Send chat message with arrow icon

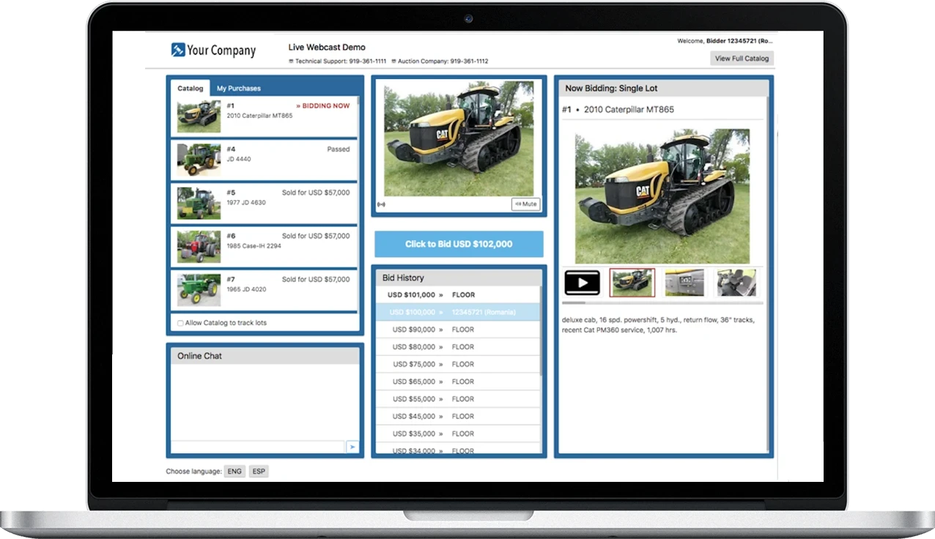pos(352,447)
